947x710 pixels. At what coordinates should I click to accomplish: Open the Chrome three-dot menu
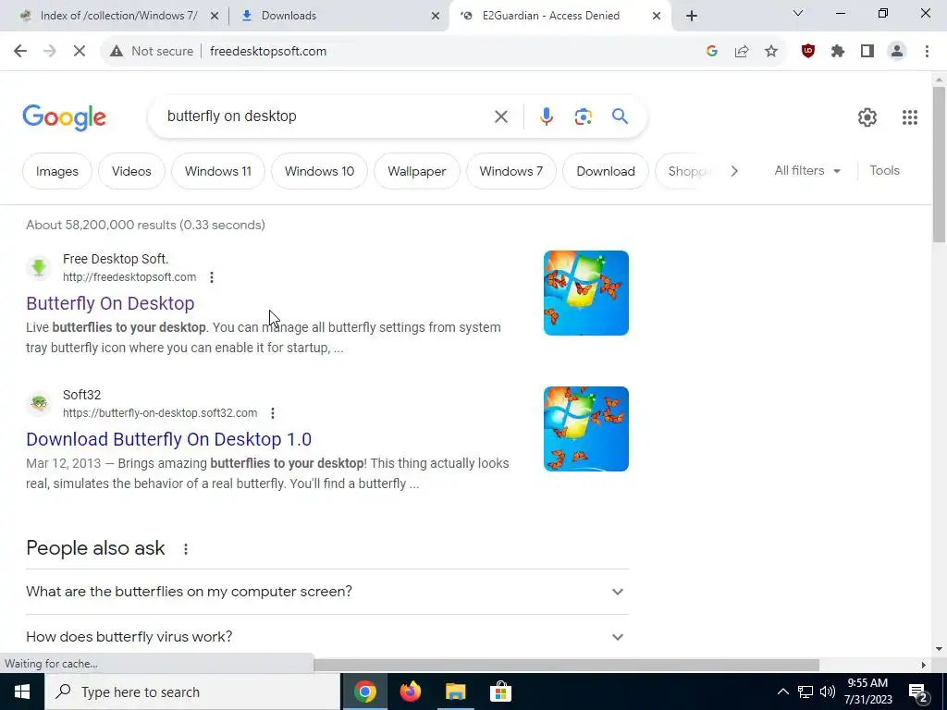click(x=927, y=52)
